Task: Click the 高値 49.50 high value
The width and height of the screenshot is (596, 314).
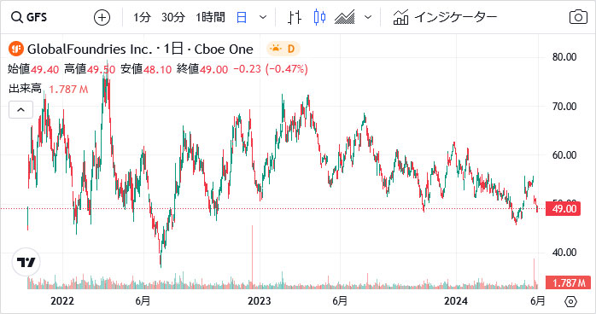Action: tap(90, 69)
